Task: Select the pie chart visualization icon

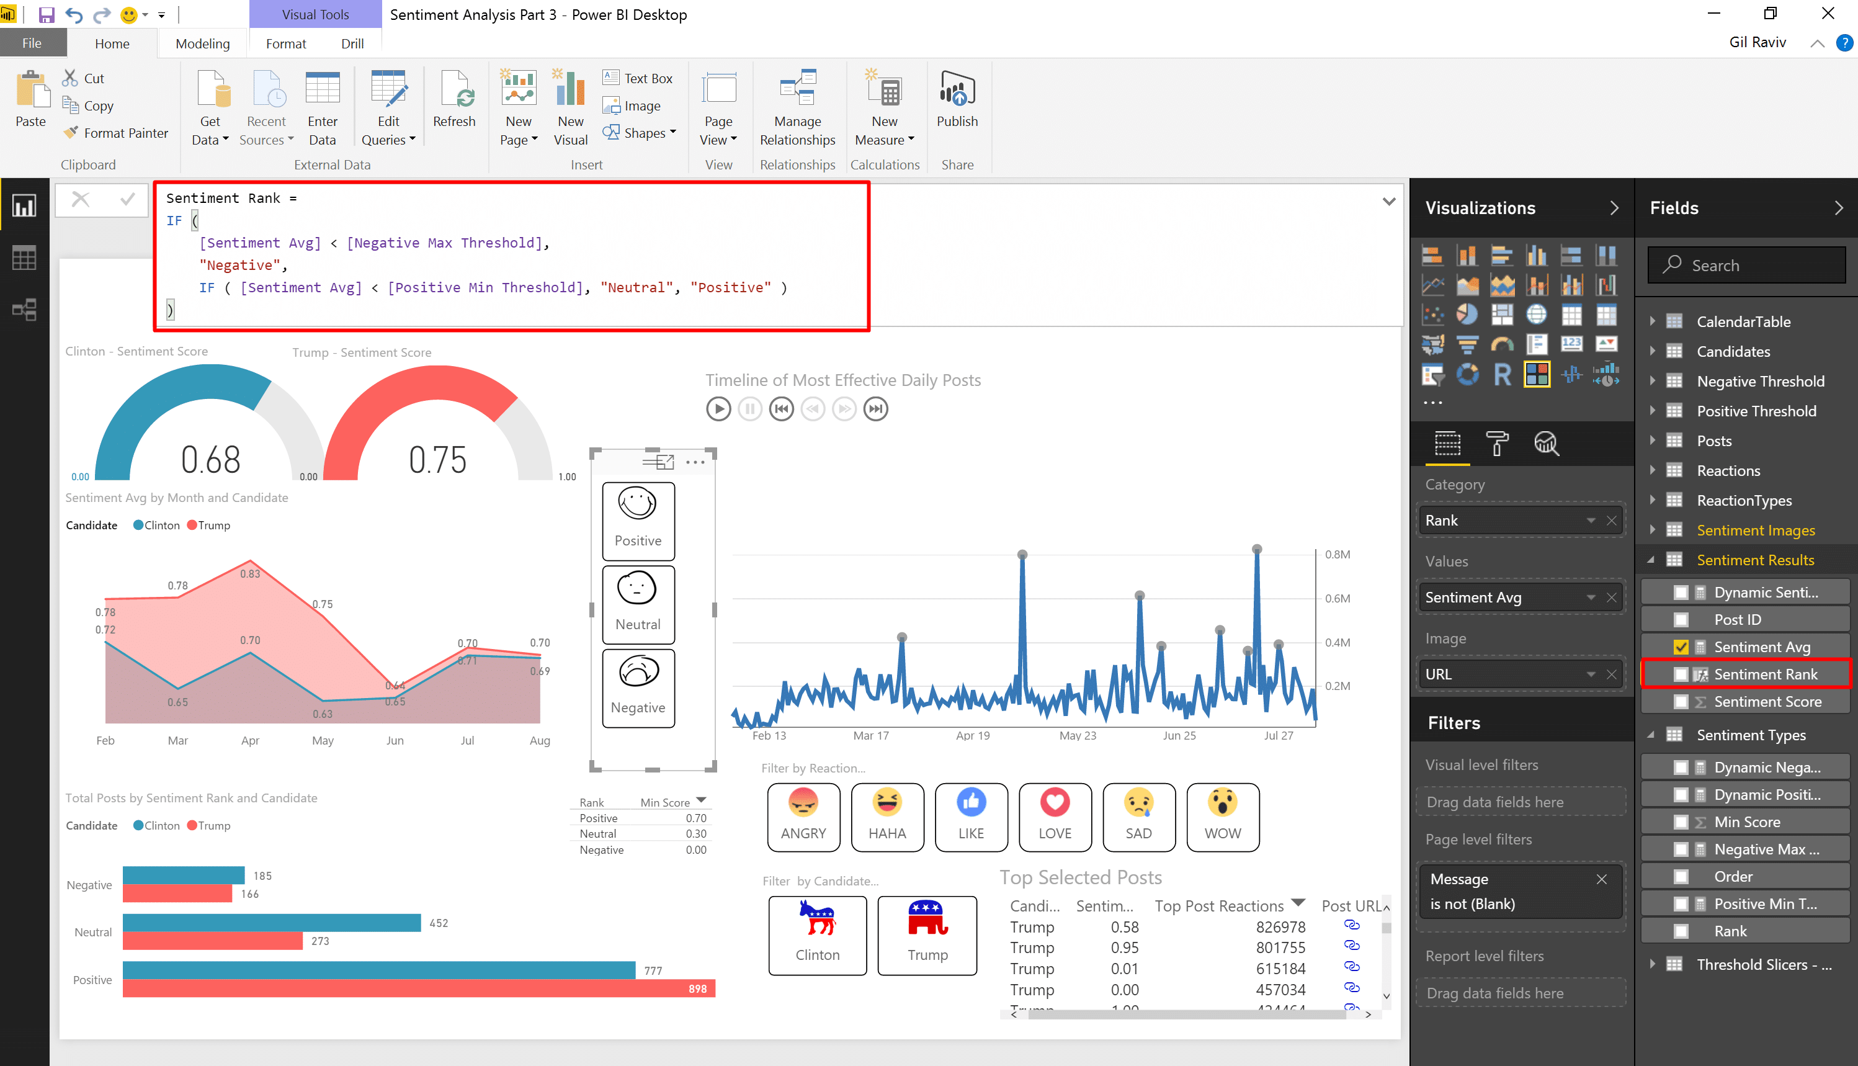Action: click(1466, 315)
